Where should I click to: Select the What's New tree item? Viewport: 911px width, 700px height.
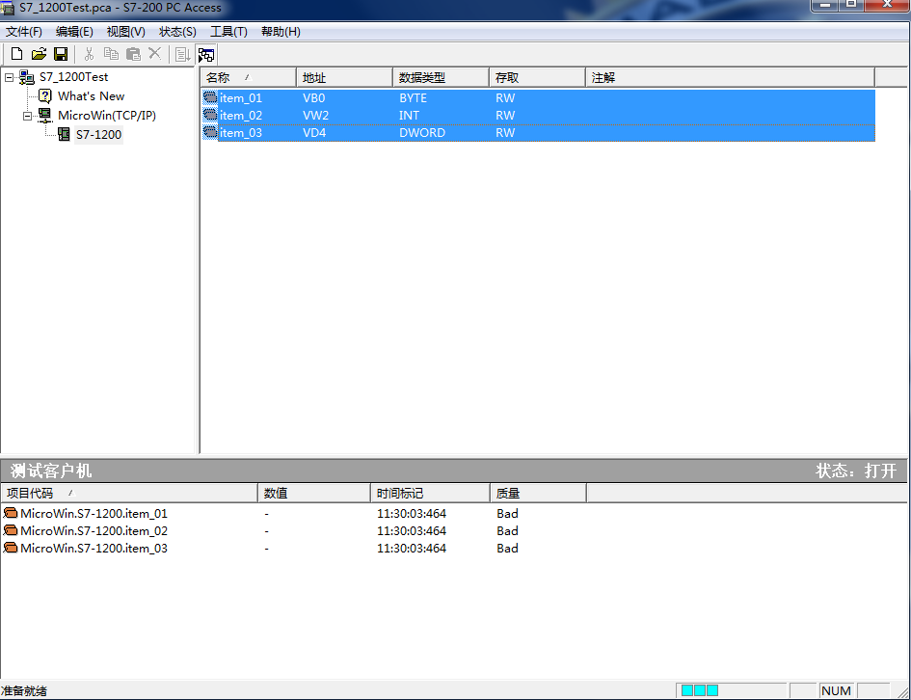[x=92, y=95]
